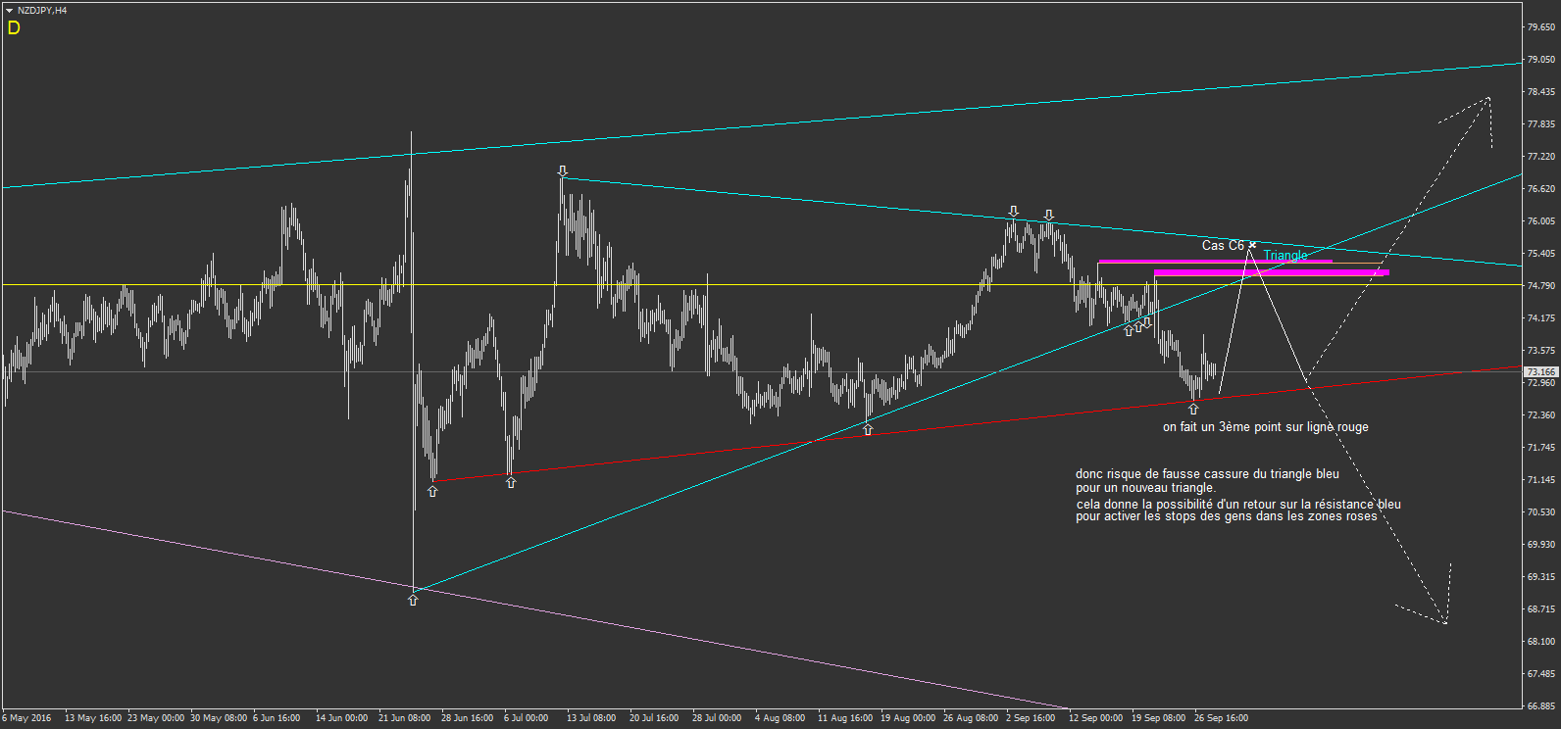The height and width of the screenshot is (729, 1561).
Task: Click the 78.435 price scale label
Action: coord(1540,92)
